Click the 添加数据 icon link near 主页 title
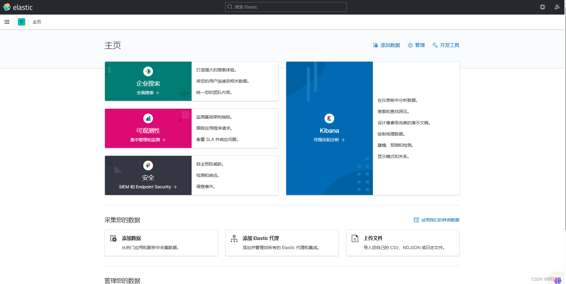The height and width of the screenshot is (284, 566). (x=375, y=45)
